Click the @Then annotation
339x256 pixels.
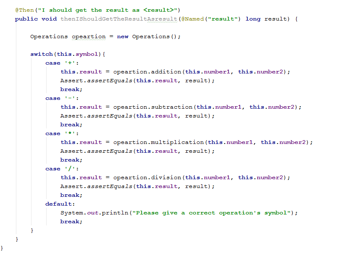25,10
